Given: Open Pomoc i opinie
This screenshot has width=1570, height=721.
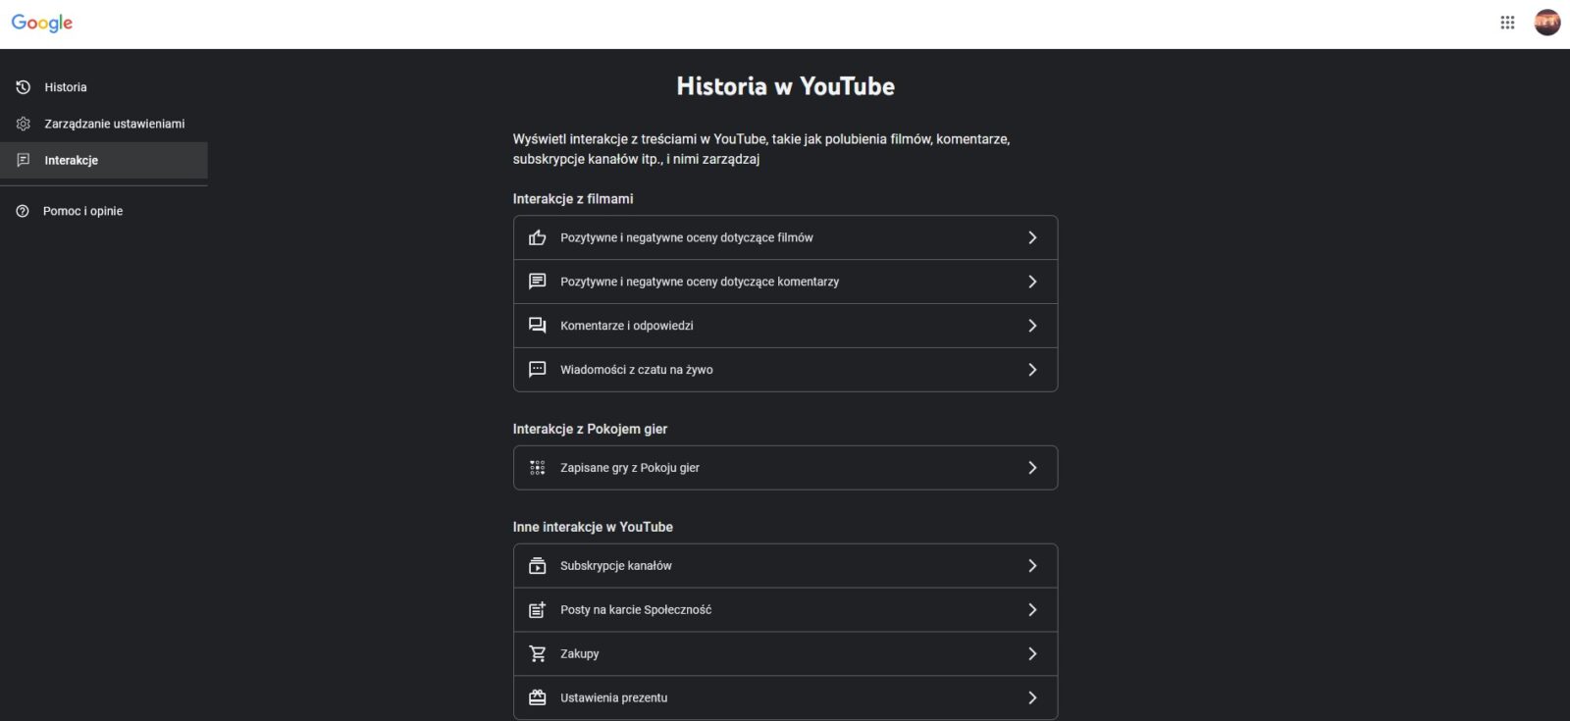Looking at the screenshot, I should tap(82, 210).
